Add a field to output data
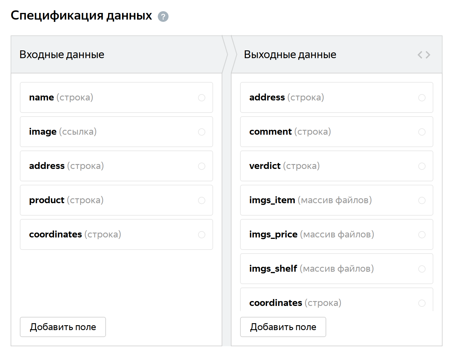Image resolution: width=452 pixels, height=354 pixels. 283,327
